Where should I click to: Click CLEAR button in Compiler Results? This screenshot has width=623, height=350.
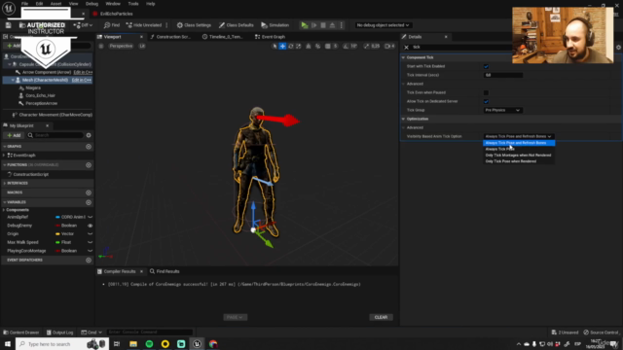(381, 317)
